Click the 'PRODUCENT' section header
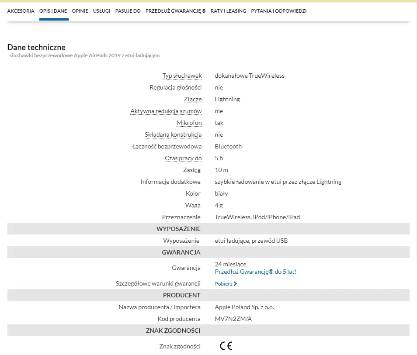This screenshot has height=355, width=417. 182,295
